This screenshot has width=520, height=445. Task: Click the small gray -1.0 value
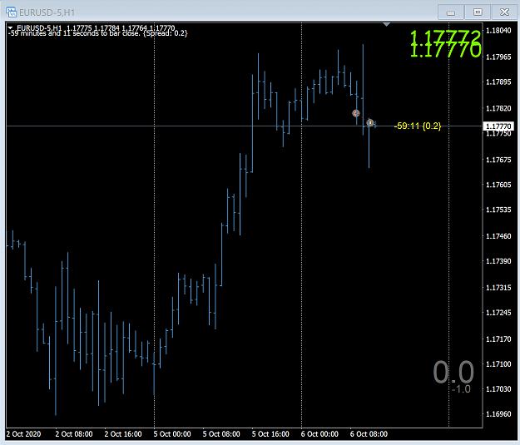point(461,389)
